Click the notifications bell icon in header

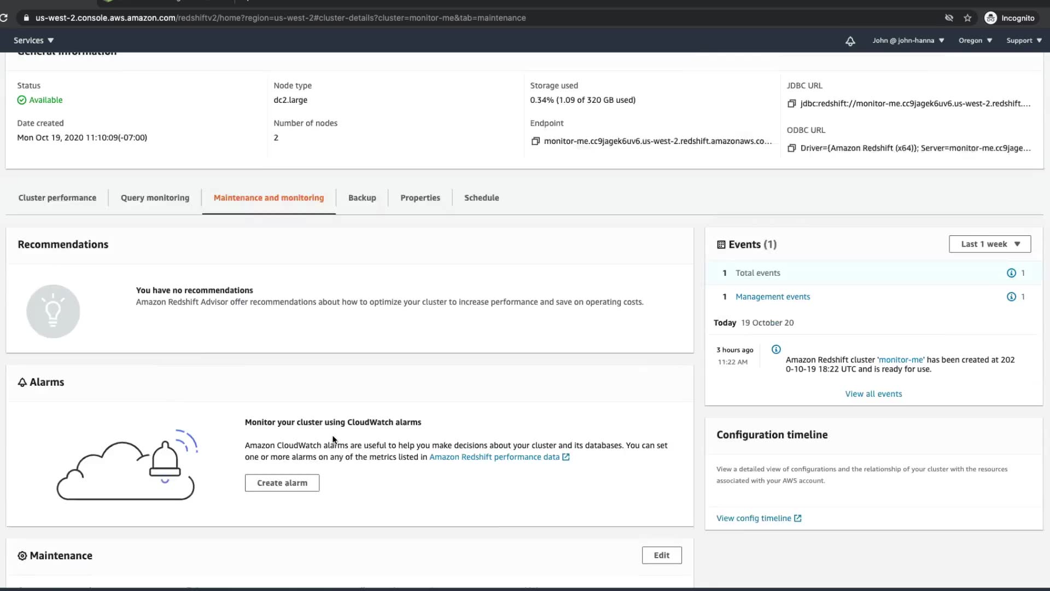pyautogui.click(x=850, y=41)
